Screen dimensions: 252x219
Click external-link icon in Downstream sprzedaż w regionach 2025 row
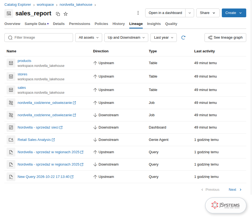click(82, 164)
